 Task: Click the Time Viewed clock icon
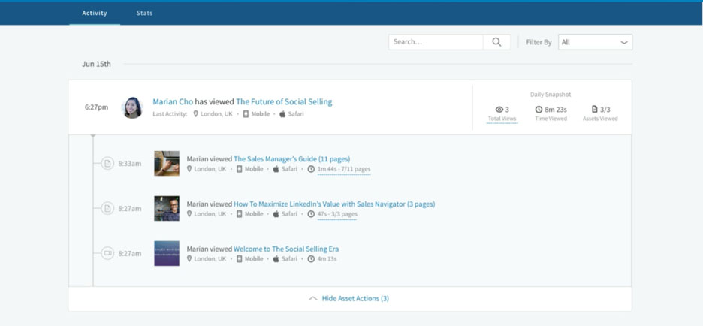point(539,110)
